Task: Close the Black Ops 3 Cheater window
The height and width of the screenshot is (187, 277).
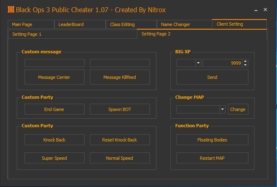Action: point(265,9)
